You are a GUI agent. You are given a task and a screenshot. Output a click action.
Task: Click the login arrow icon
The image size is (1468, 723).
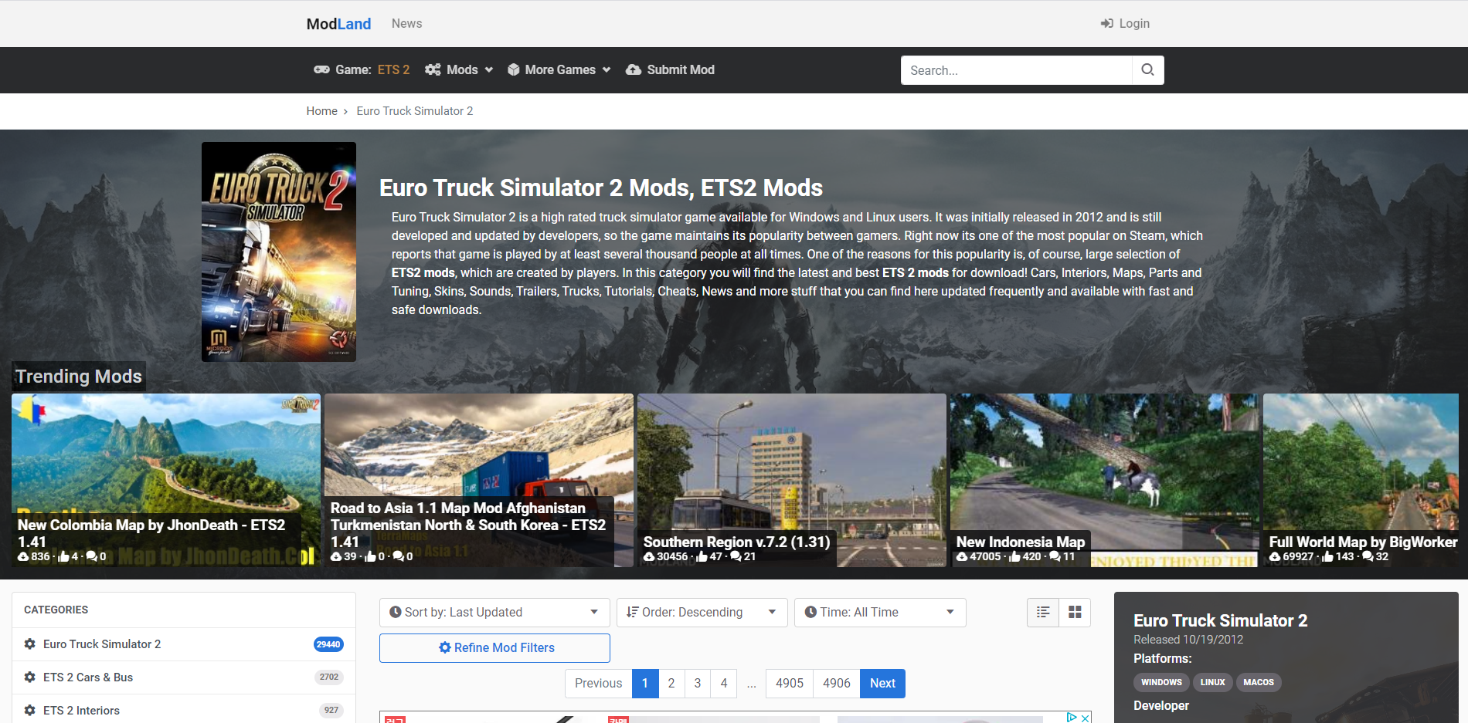1106,24
